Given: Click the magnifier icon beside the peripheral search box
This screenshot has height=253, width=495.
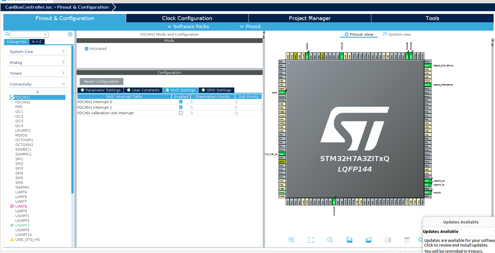Looking at the screenshot, I should click(7, 34).
